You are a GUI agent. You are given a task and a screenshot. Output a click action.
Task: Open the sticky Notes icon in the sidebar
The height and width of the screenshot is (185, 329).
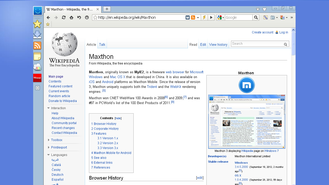[38, 56]
